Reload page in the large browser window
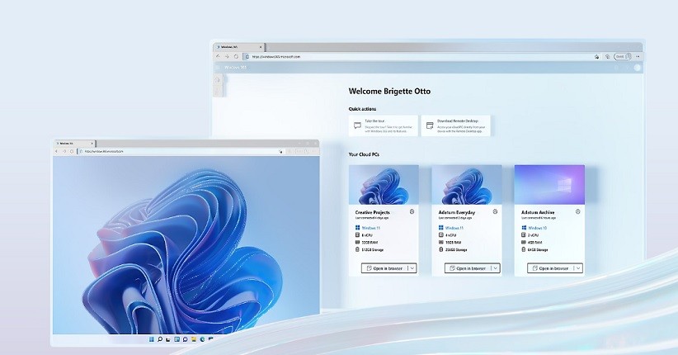The height and width of the screenshot is (355, 678). [x=236, y=56]
